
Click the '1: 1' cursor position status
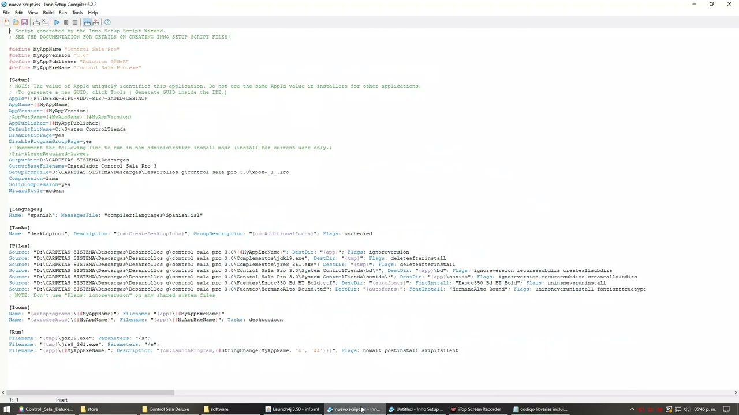13,400
